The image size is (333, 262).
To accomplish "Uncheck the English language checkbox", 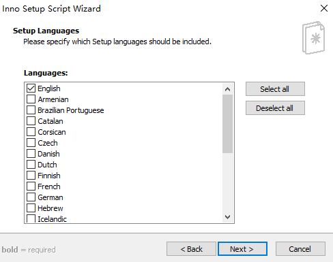I will [31, 88].
